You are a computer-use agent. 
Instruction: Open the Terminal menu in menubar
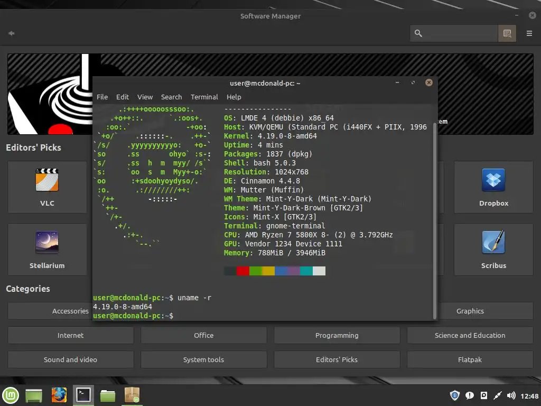point(204,97)
